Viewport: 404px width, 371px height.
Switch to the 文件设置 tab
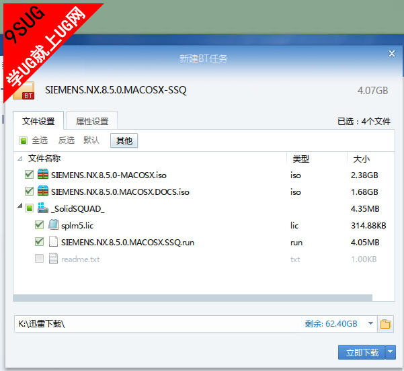[38, 120]
